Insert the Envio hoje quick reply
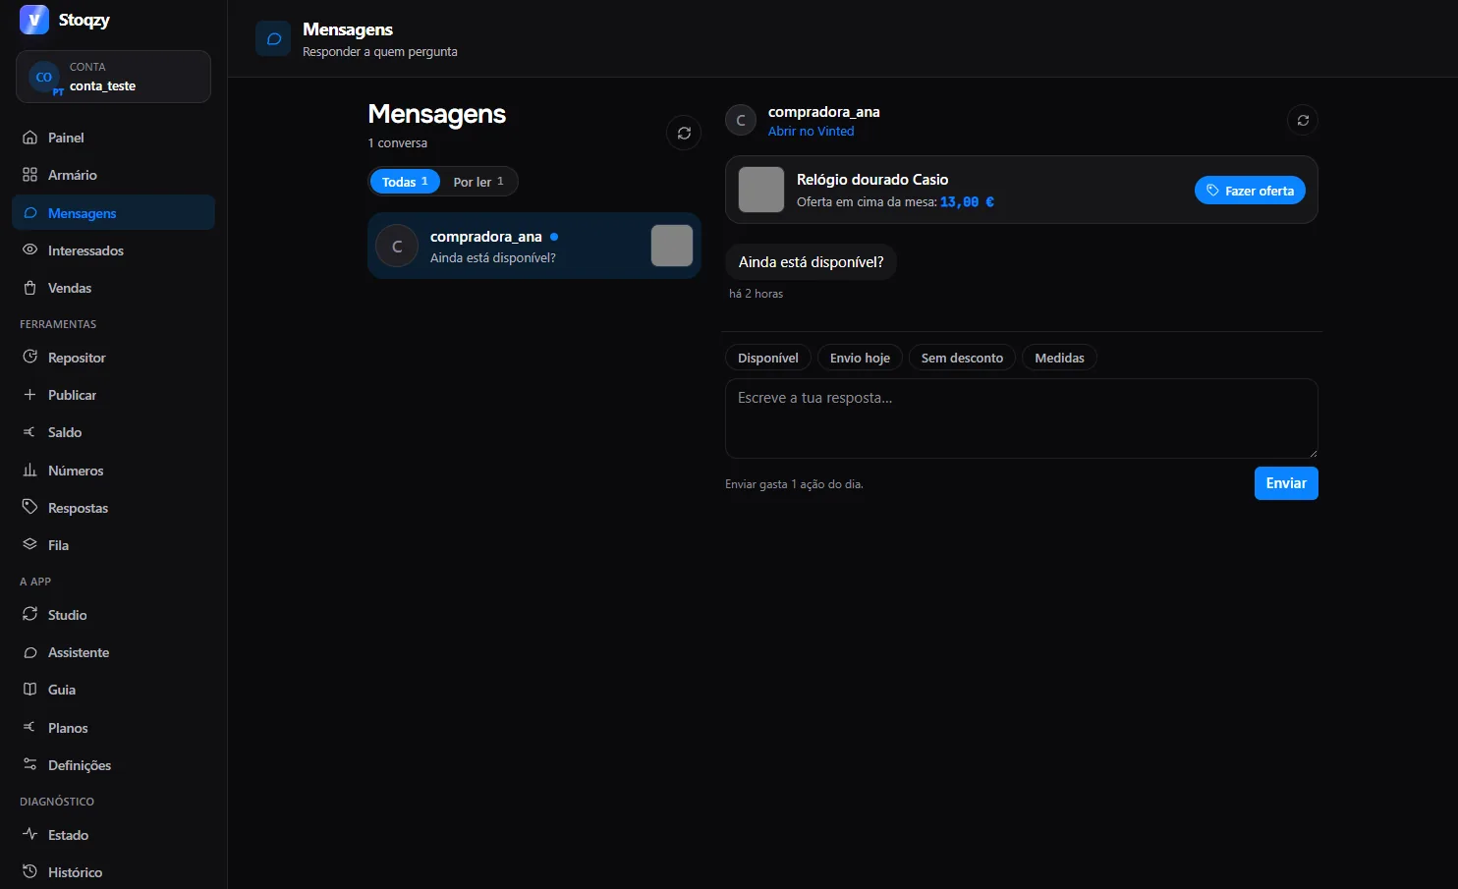The width and height of the screenshot is (1458, 889). [x=860, y=359]
